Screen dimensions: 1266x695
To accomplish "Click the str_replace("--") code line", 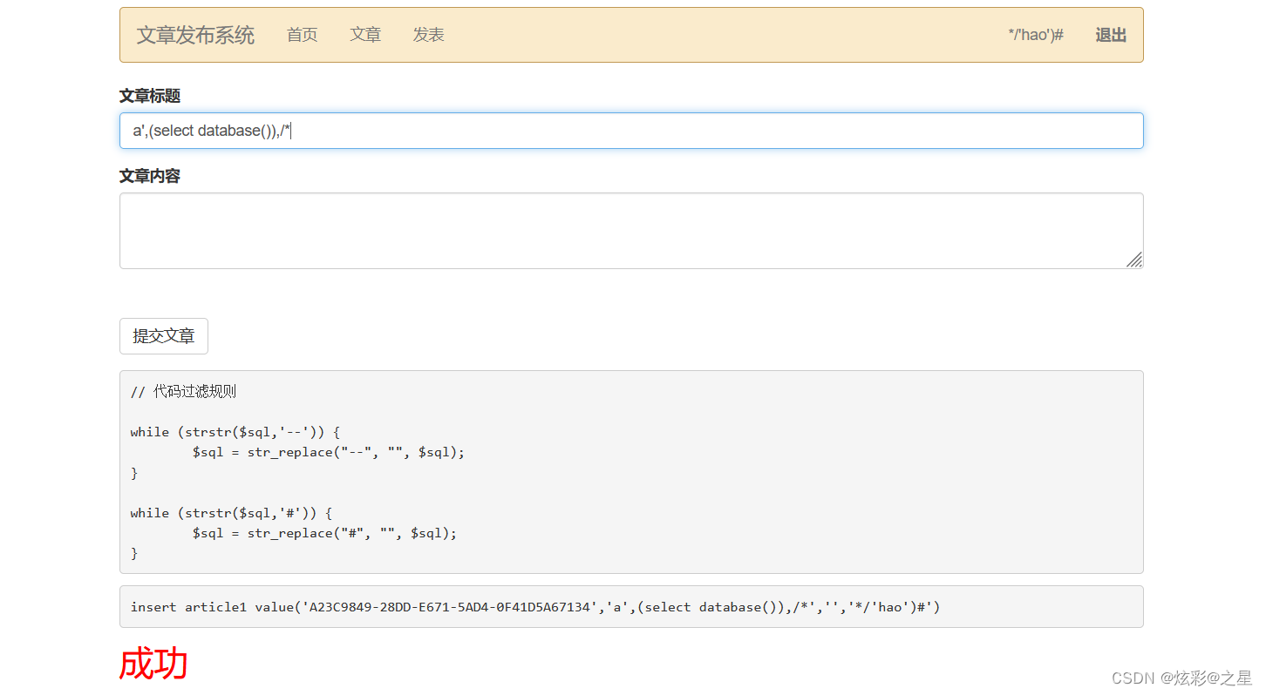I will pos(329,452).
